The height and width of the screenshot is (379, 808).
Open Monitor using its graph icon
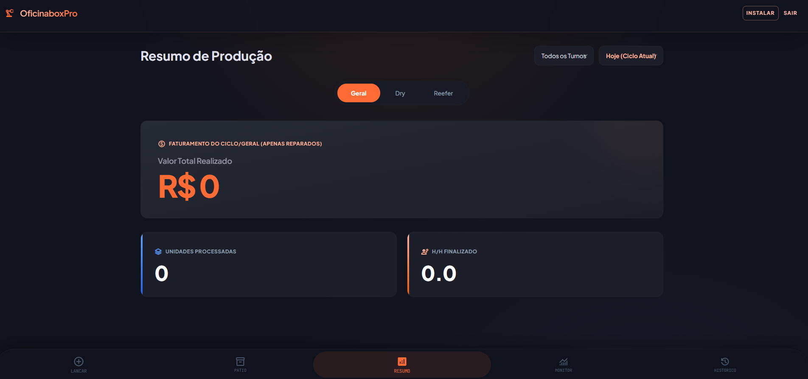[563, 362]
